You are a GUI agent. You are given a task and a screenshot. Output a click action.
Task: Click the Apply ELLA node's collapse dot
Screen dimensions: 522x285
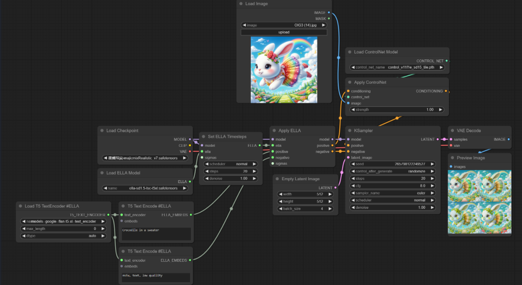point(274,130)
